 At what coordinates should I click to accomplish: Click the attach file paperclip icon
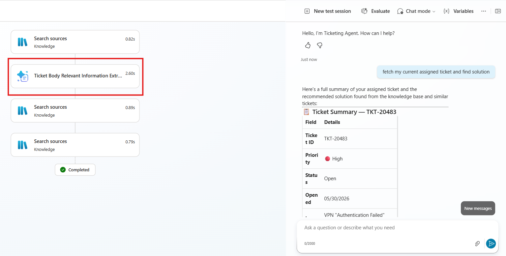[477, 243]
